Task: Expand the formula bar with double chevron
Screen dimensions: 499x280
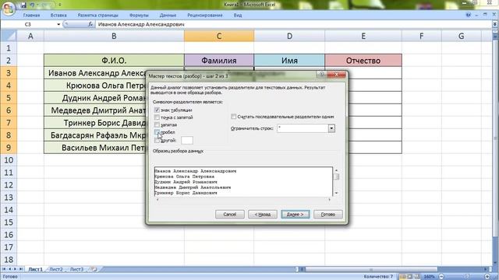Action: click(x=495, y=24)
